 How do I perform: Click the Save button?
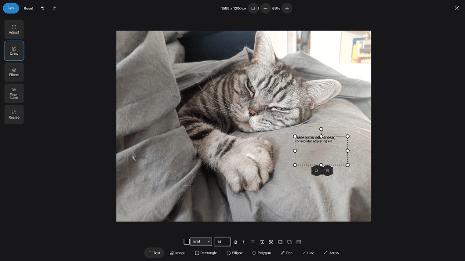[11, 8]
